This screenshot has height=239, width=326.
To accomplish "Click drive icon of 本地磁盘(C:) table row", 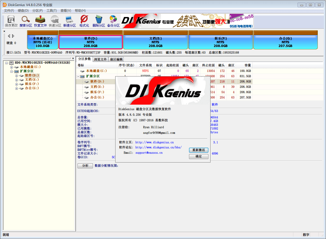I will [x=83, y=71].
